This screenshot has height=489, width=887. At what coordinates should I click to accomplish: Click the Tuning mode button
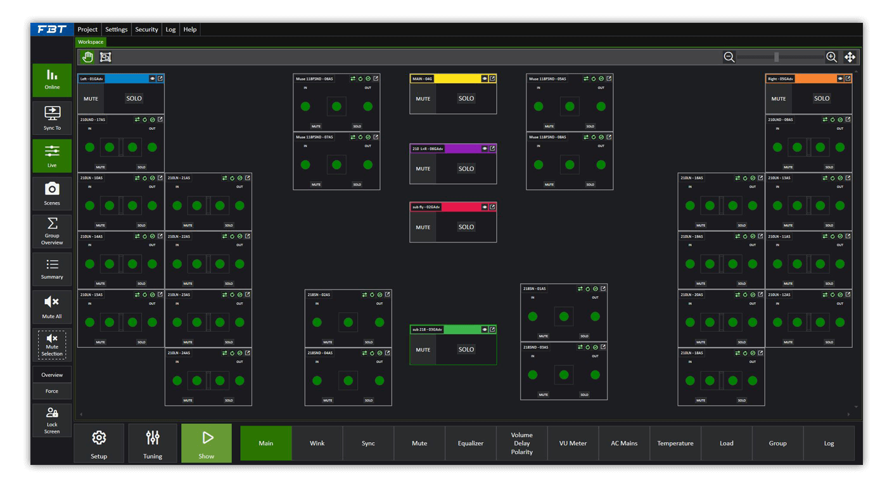(153, 443)
